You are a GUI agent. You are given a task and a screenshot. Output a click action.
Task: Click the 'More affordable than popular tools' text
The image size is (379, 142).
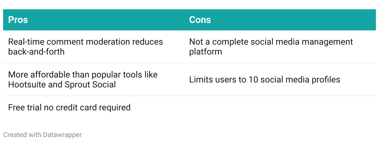[83, 75]
